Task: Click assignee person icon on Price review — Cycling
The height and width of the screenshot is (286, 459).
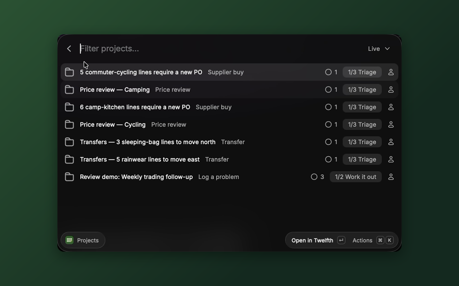Action: (x=391, y=125)
